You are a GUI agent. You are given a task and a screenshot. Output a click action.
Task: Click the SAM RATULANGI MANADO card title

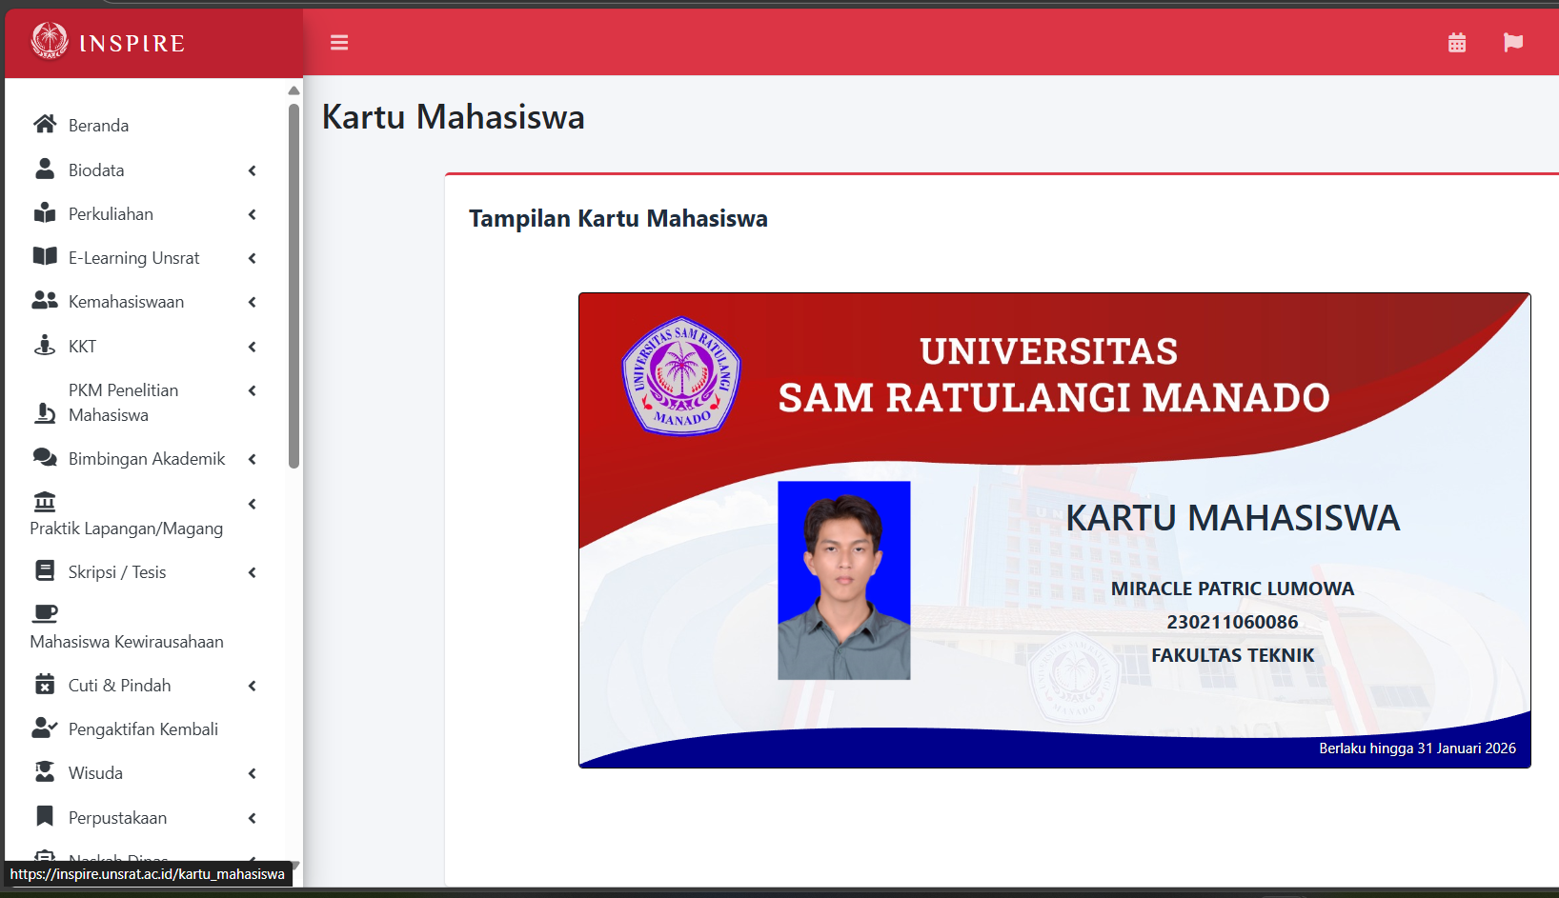1054,398
